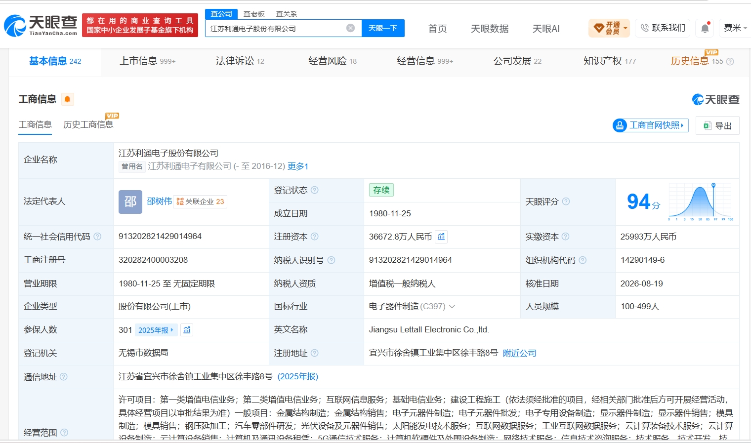Clear the company search field text
This screenshot has height=443, width=751.
350,28
